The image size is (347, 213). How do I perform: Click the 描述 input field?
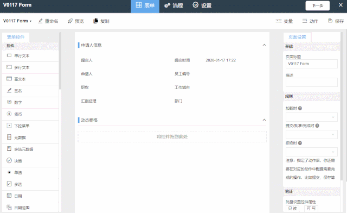pyautogui.click(x=312, y=82)
